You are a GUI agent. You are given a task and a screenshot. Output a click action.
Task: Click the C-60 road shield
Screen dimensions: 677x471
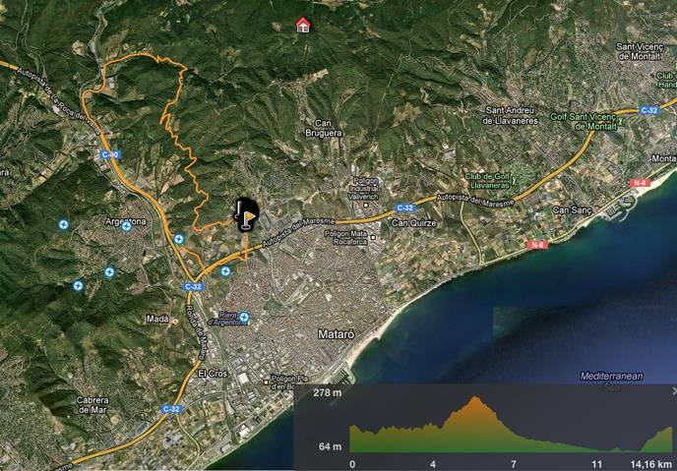[109, 154]
